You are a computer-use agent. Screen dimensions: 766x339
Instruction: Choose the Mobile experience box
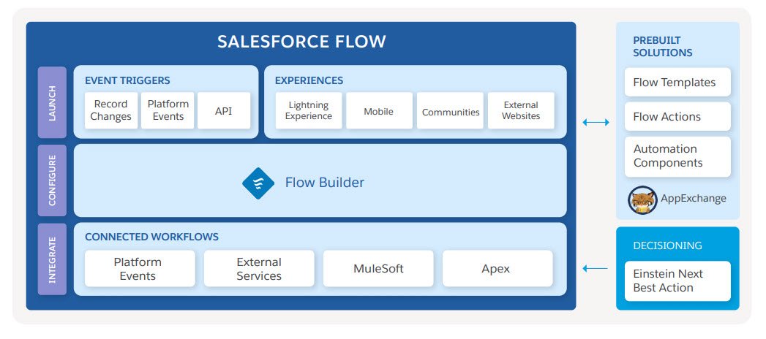click(379, 111)
